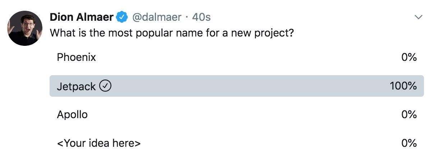This screenshot has width=429, height=164.
Task: Click the 40s tweet timestamp
Action: (x=201, y=17)
